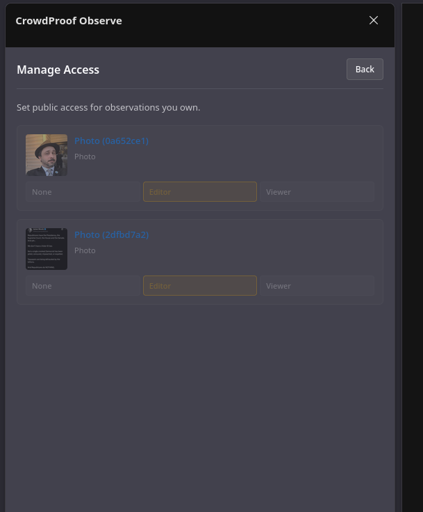Viewport: 423px width, 512px height.
Task: Click the Back button
Action: [365, 69]
